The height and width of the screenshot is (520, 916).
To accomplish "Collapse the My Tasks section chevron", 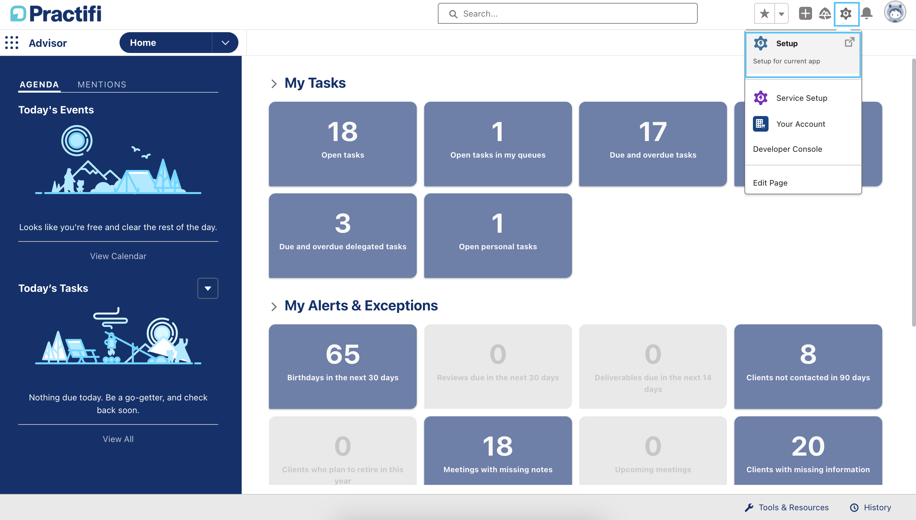I will click(274, 84).
